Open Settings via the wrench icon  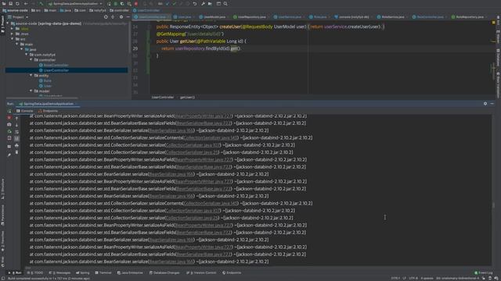(x=204, y=4)
